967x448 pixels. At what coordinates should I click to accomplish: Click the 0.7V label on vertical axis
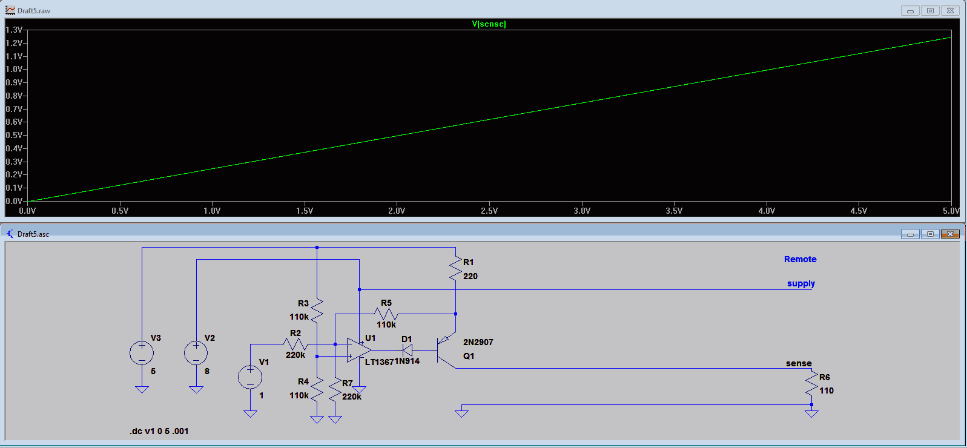click(x=14, y=109)
